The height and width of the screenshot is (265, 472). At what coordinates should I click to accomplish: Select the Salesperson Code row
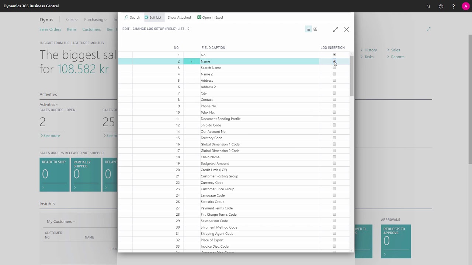234,221
